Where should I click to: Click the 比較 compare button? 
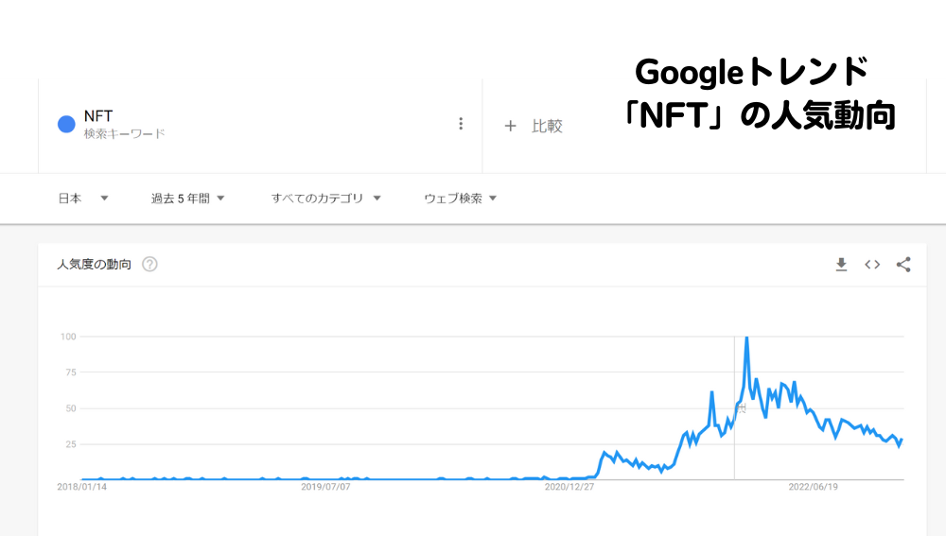[x=547, y=126]
